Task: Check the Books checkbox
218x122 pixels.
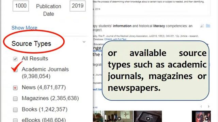Action: (15, 110)
